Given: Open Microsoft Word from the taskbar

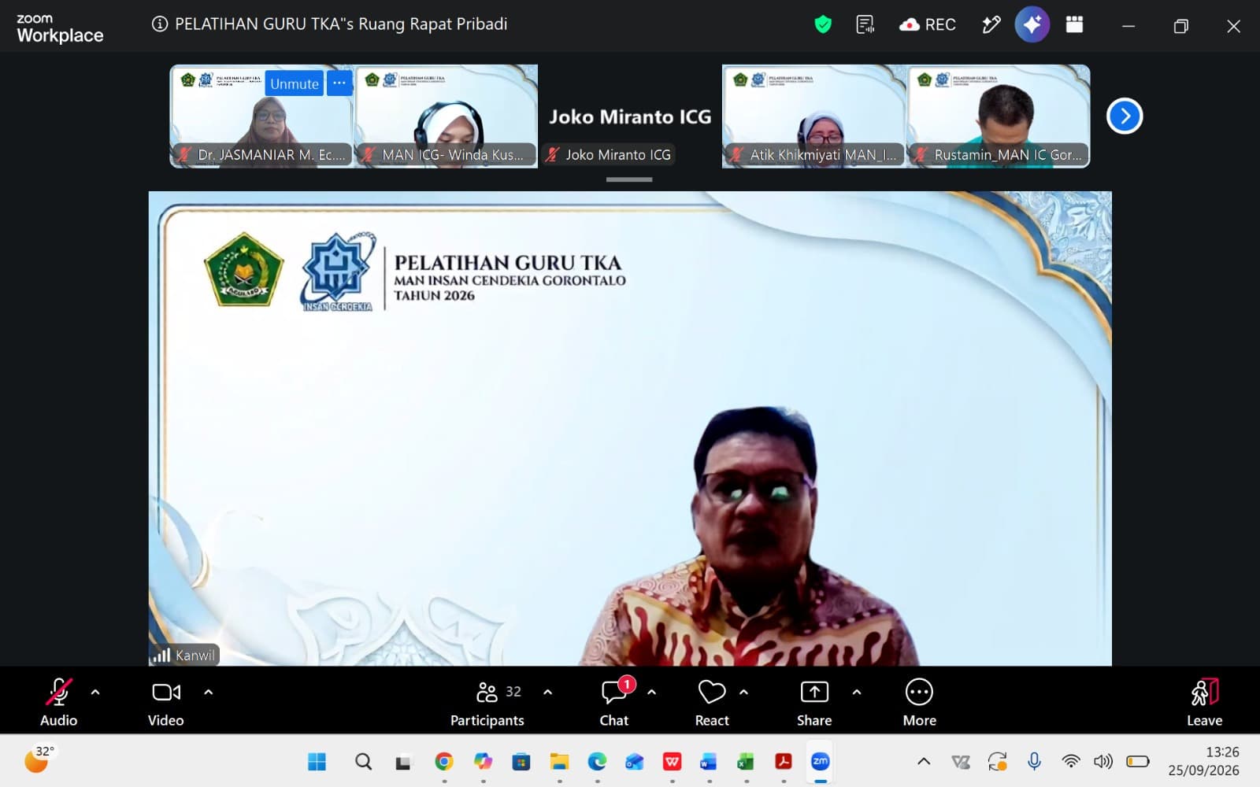Looking at the screenshot, I should click(x=709, y=762).
